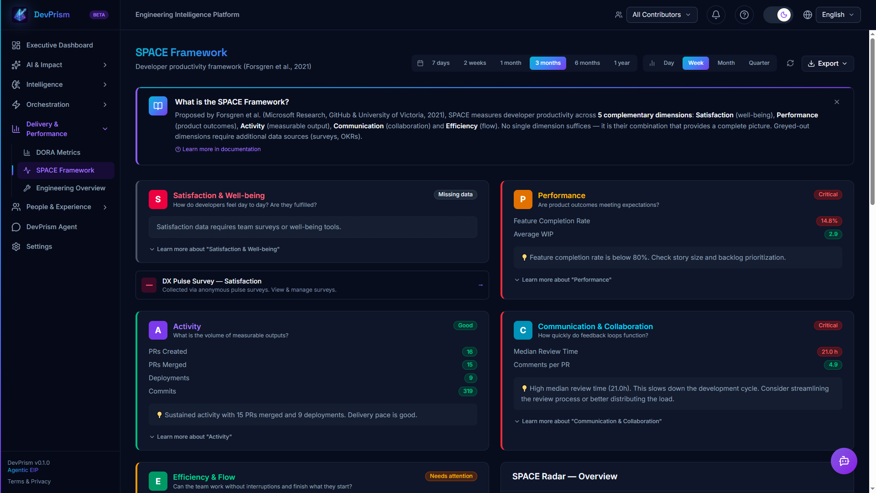Expand Learn more about Activity
The width and height of the screenshot is (876, 493).
click(191, 437)
